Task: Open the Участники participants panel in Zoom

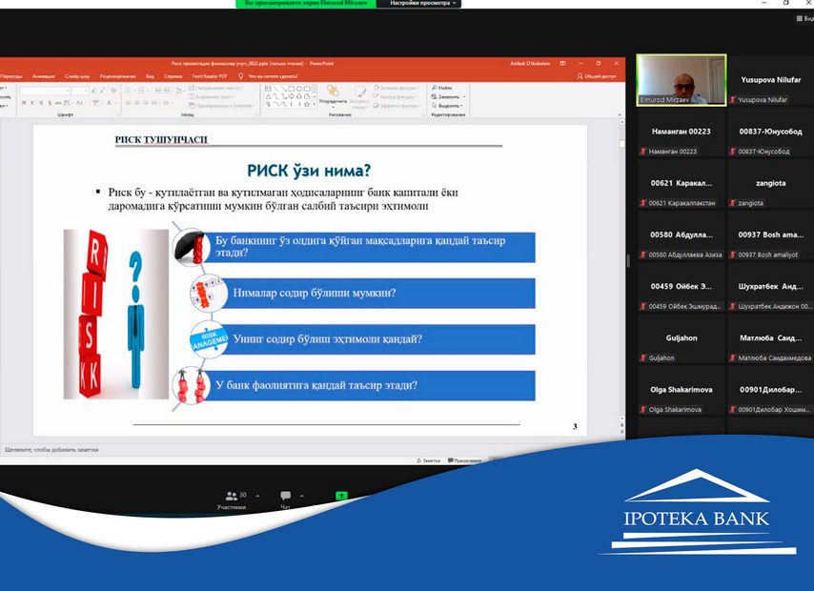Action: click(232, 500)
